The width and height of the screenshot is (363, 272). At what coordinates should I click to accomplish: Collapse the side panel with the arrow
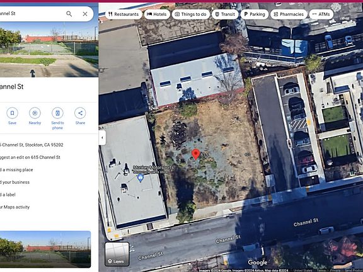pyautogui.click(x=102, y=138)
